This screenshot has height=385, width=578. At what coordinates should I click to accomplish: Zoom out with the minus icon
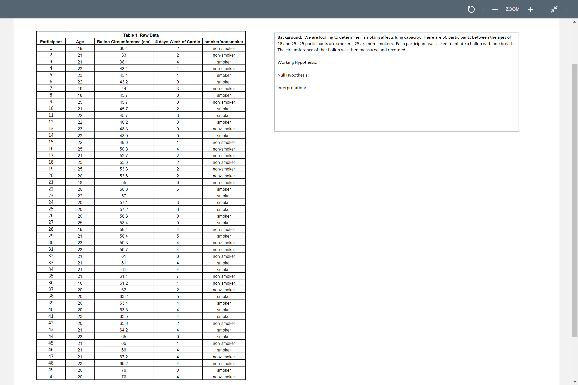495,9
